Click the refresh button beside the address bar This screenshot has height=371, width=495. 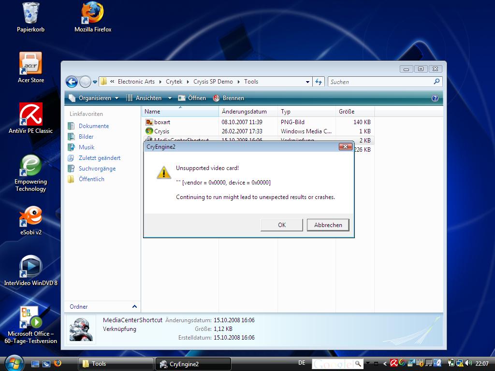coord(319,82)
